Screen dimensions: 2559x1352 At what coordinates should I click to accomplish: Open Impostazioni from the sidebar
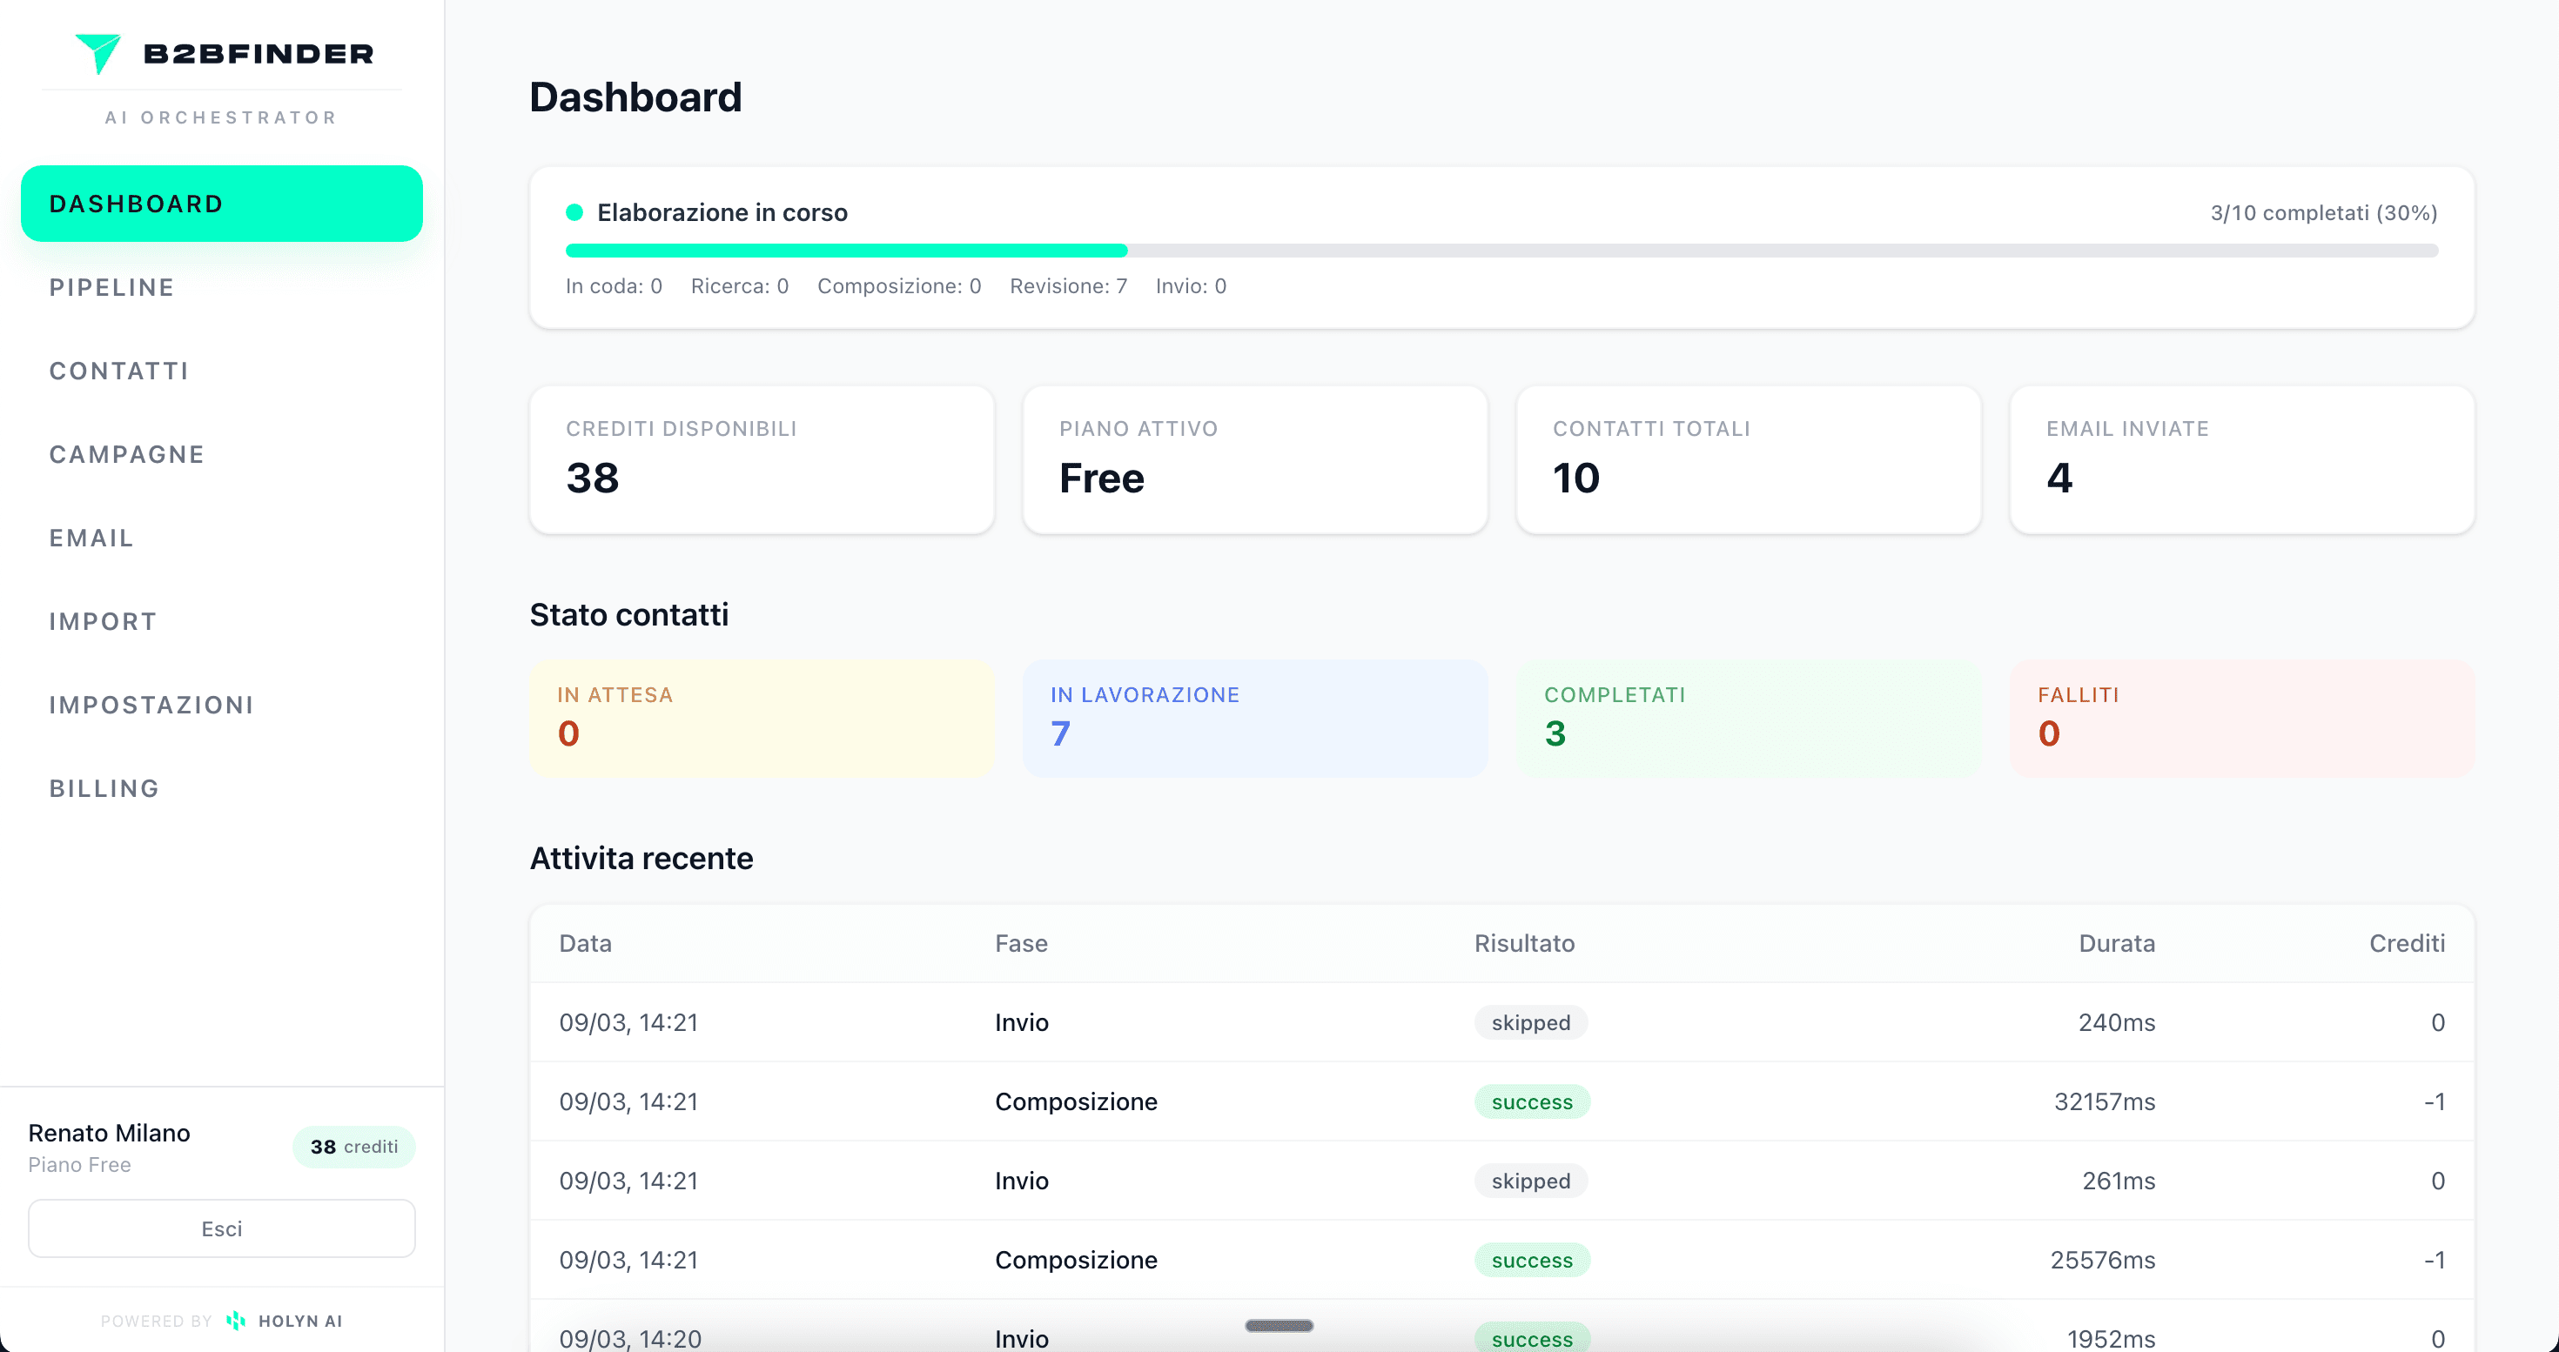coord(151,705)
